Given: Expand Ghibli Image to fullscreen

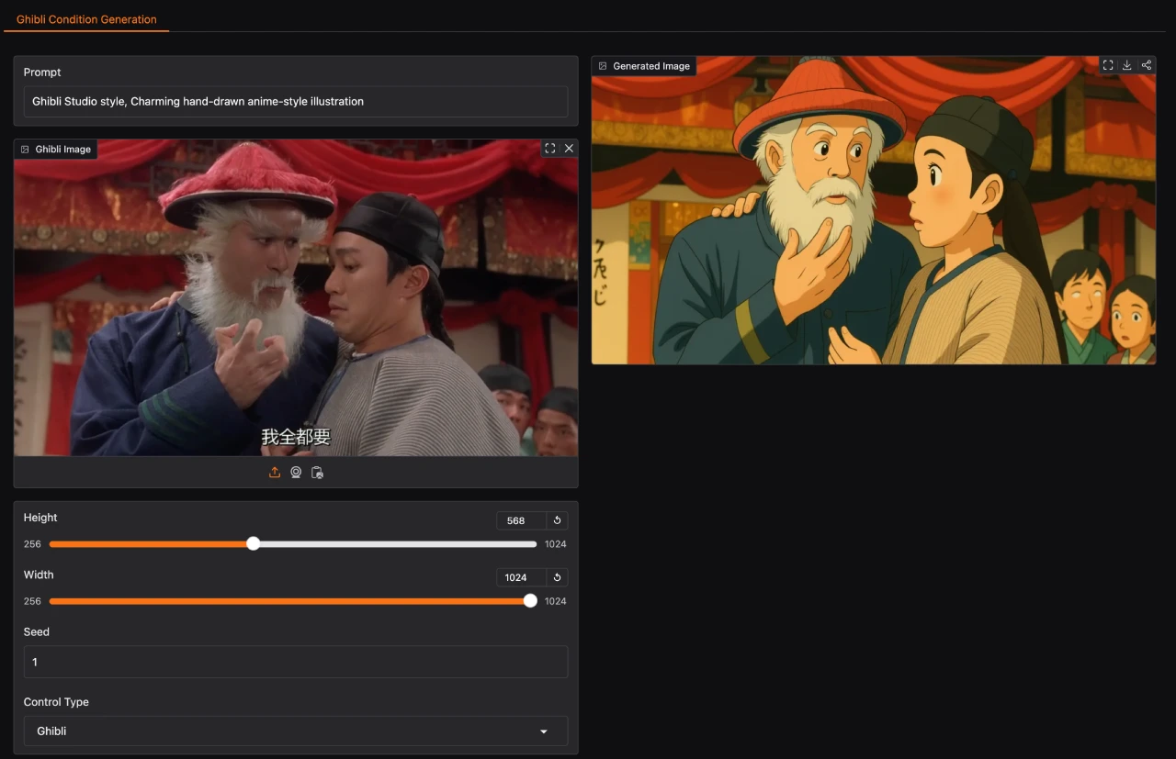Looking at the screenshot, I should pos(550,149).
